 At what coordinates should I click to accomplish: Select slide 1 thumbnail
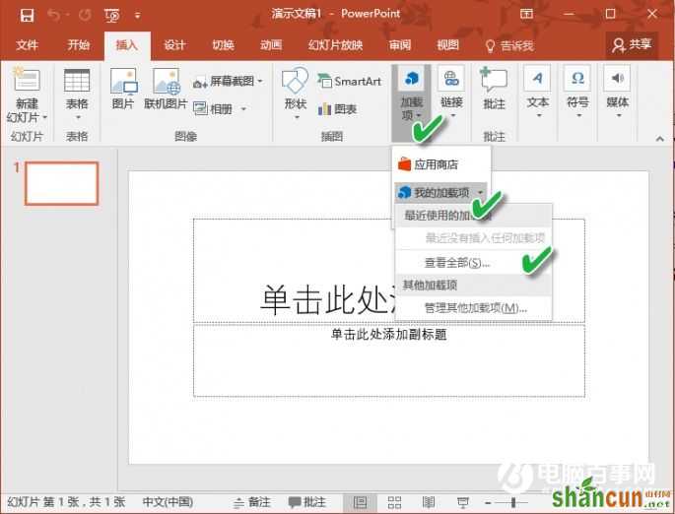click(x=62, y=183)
